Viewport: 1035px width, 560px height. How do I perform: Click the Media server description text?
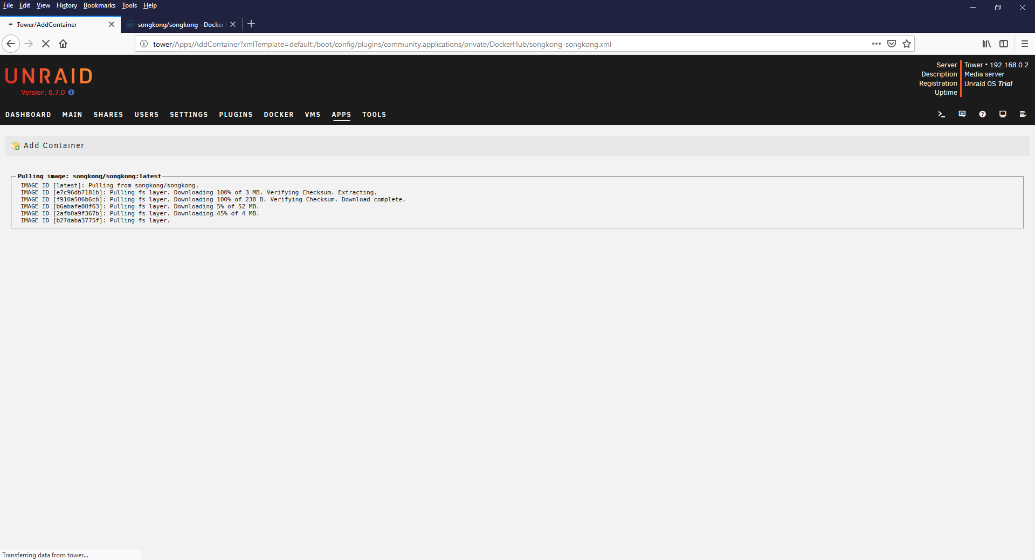coord(984,74)
